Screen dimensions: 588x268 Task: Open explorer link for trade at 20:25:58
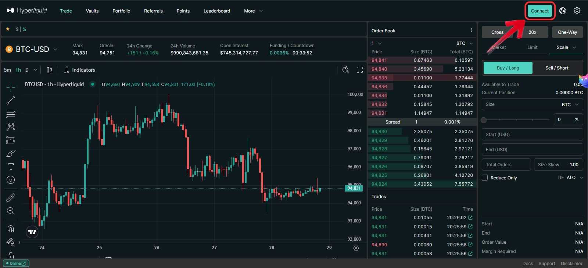tap(470, 244)
